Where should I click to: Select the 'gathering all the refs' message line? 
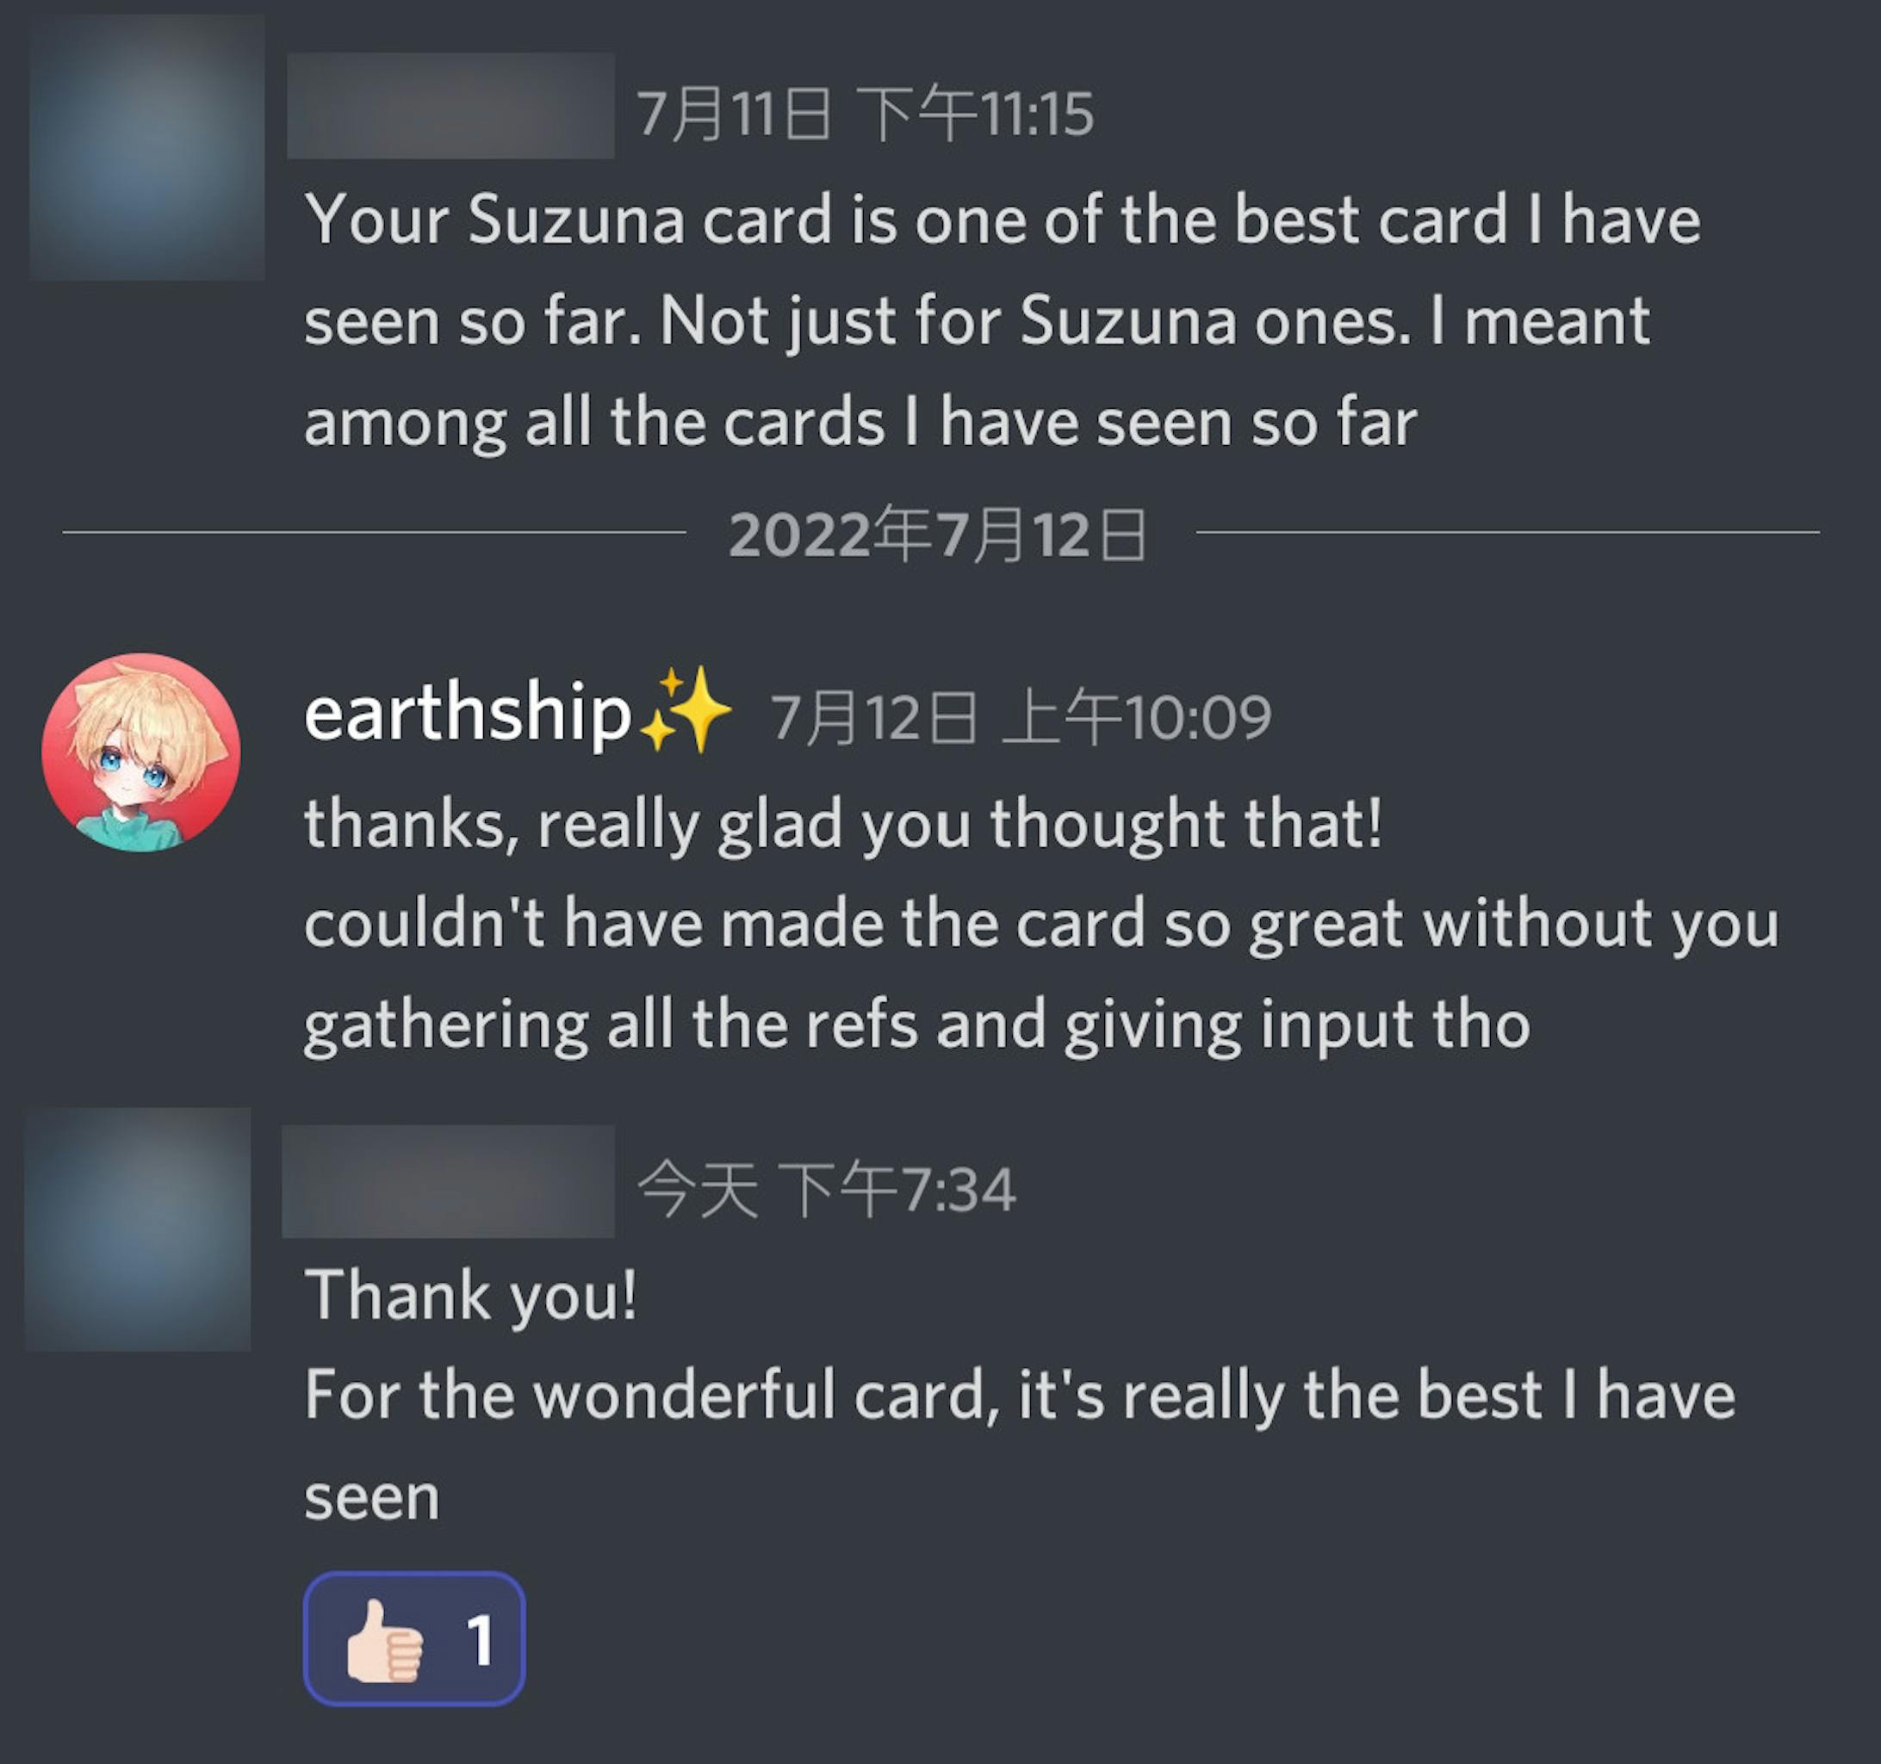pyautogui.click(x=917, y=1025)
